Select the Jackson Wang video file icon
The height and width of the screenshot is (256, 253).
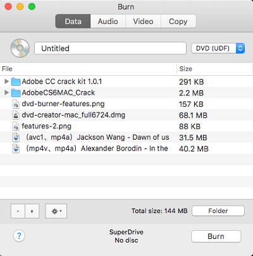(16, 137)
